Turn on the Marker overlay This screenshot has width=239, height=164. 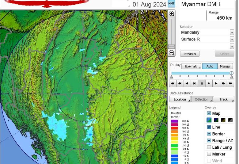[x=209, y=154]
